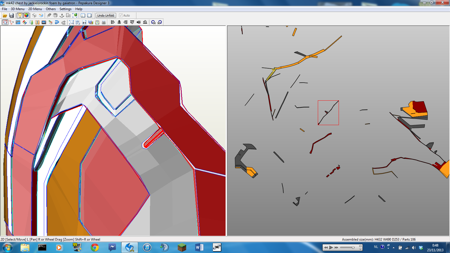Open the Others menu

pyautogui.click(x=51, y=9)
